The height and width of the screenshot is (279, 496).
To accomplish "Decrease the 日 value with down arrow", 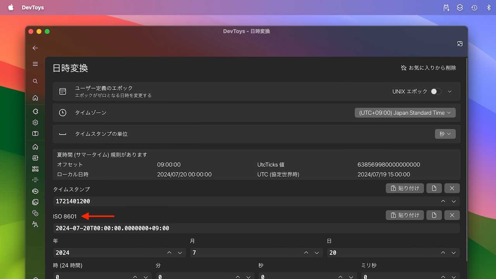I will [454, 253].
